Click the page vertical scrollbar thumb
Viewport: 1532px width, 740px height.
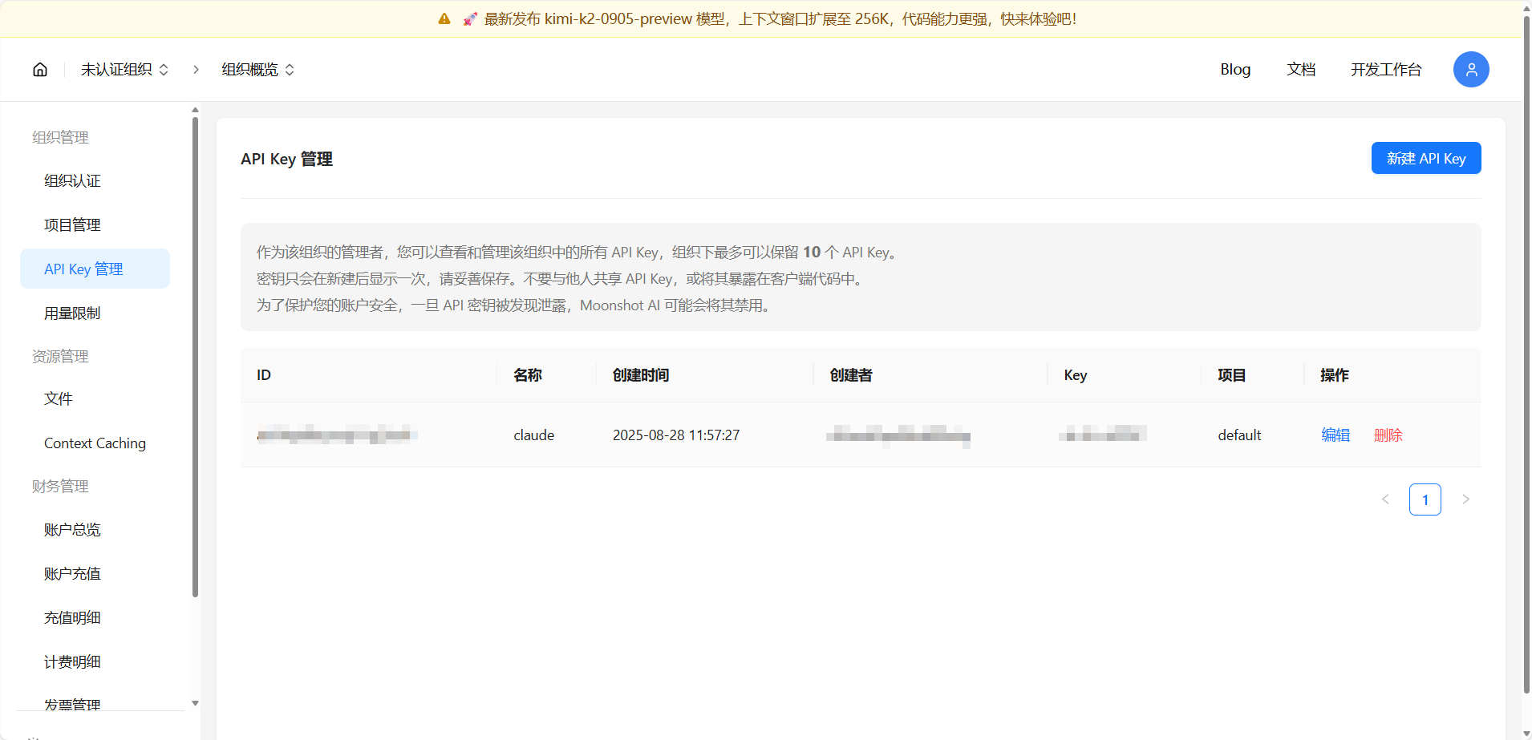(x=1526, y=353)
